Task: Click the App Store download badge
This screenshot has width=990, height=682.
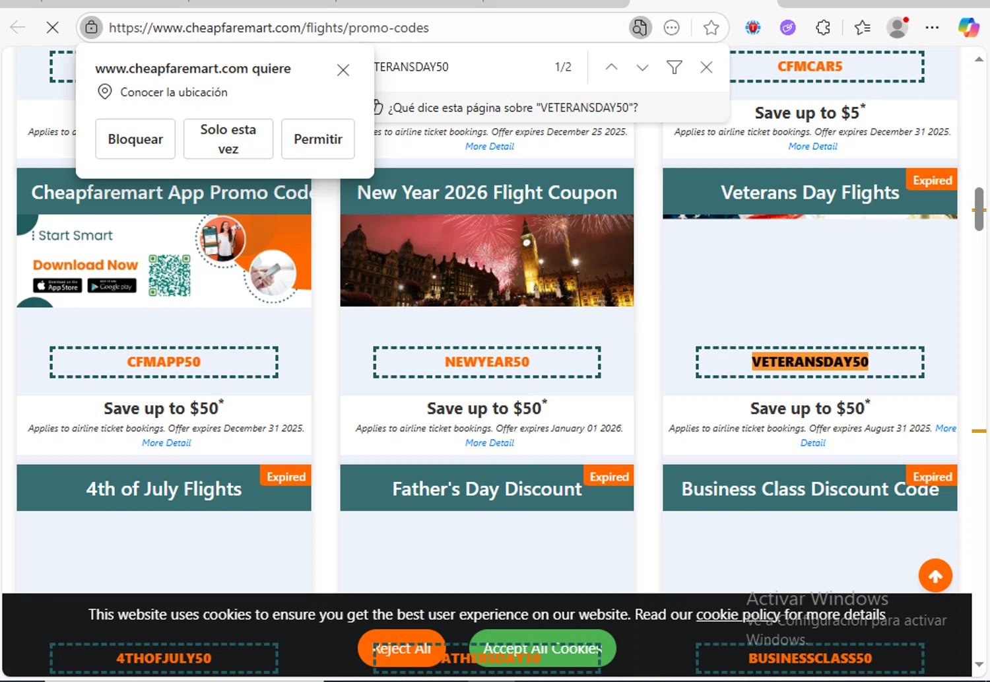Action: point(57,285)
